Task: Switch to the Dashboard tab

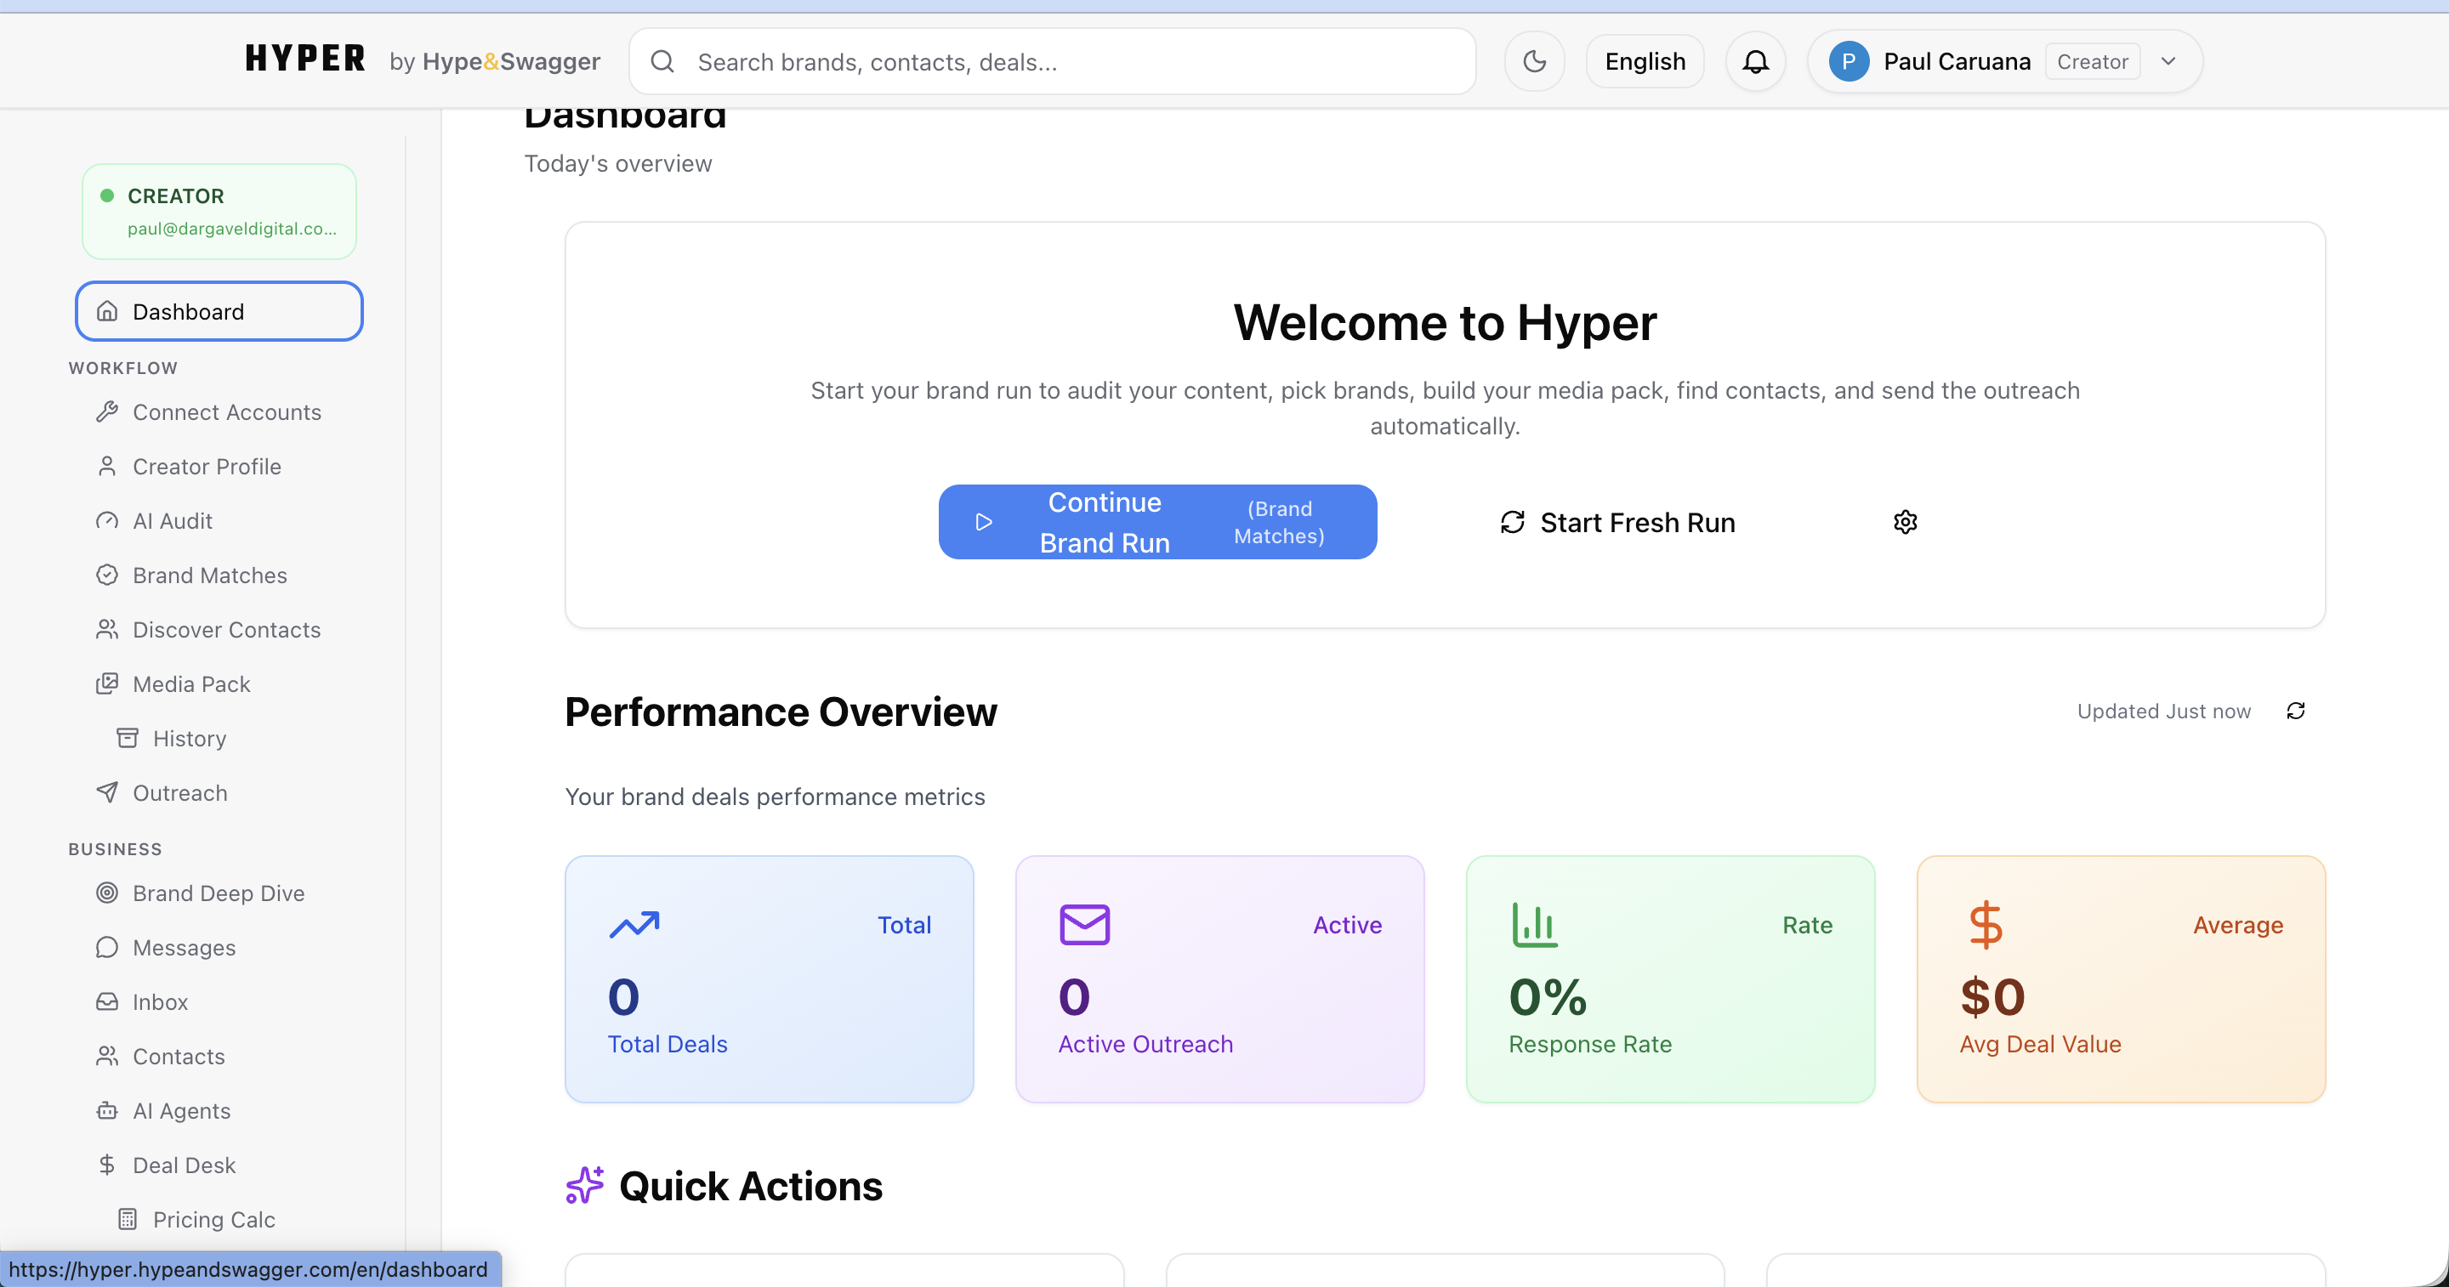Action: click(x=219, y=311)
